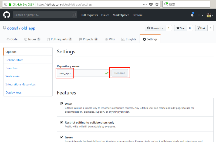
Task: Switch to the Code tab
Action: pos(12,39)
